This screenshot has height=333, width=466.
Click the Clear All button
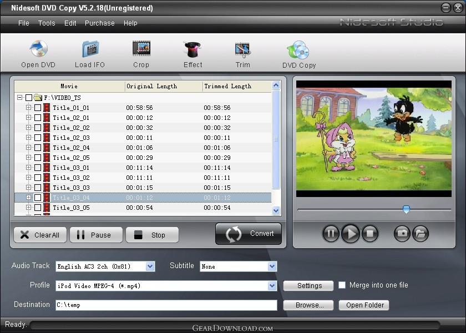[40, 235]
